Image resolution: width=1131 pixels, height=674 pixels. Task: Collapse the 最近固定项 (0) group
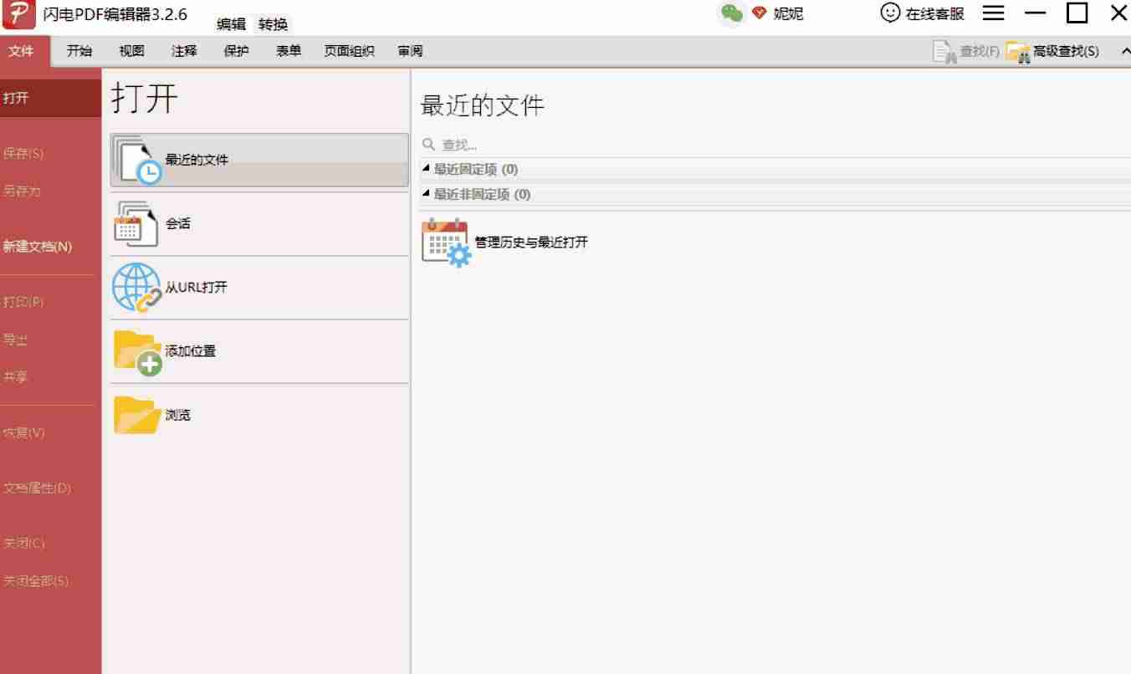[x=426, y=169]
